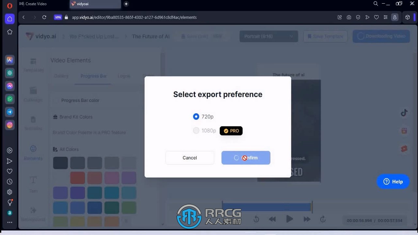
Task: Open Opera easy setup sliders icon
Action: click(386, 17)
